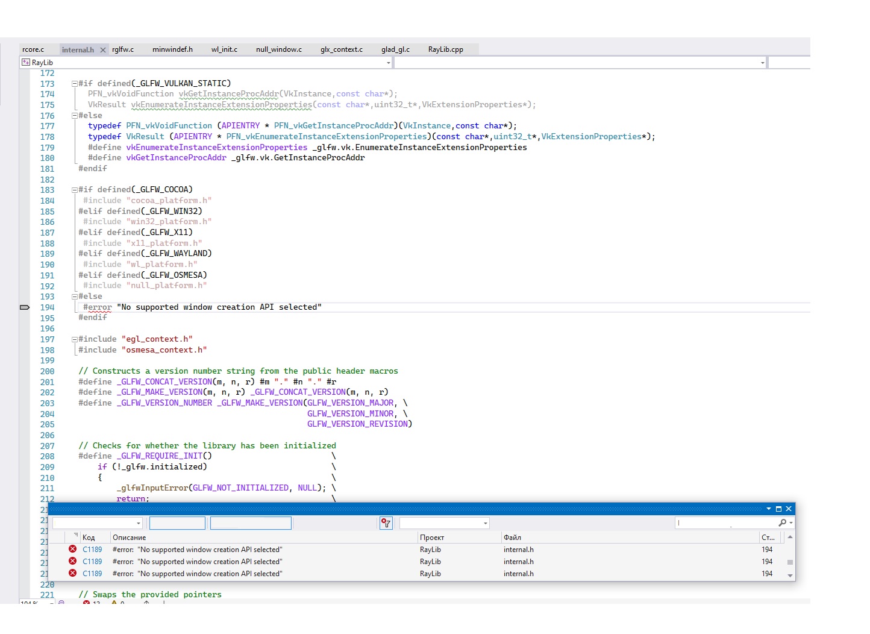Click the filter icon in the Error List toolbar

(x=386, y=523)
